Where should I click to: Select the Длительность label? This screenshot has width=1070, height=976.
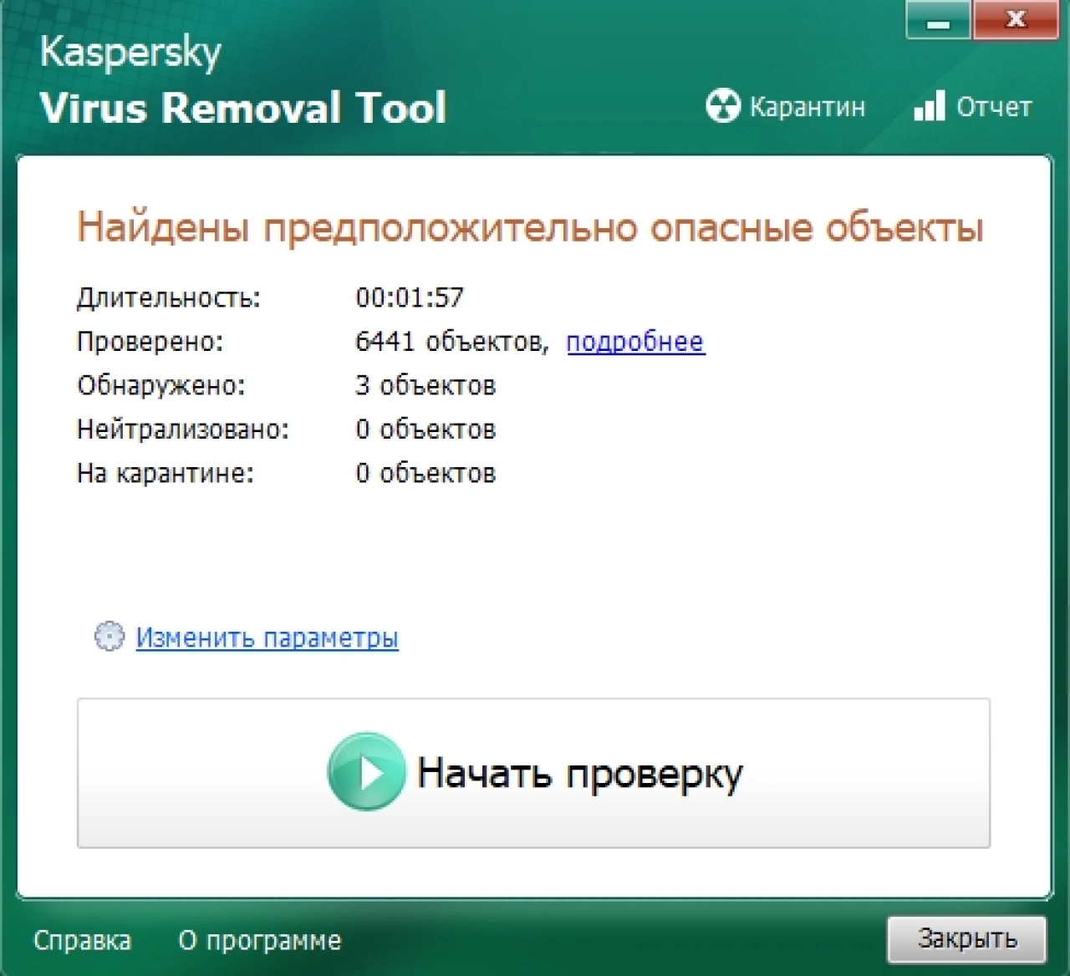(169, 297)
